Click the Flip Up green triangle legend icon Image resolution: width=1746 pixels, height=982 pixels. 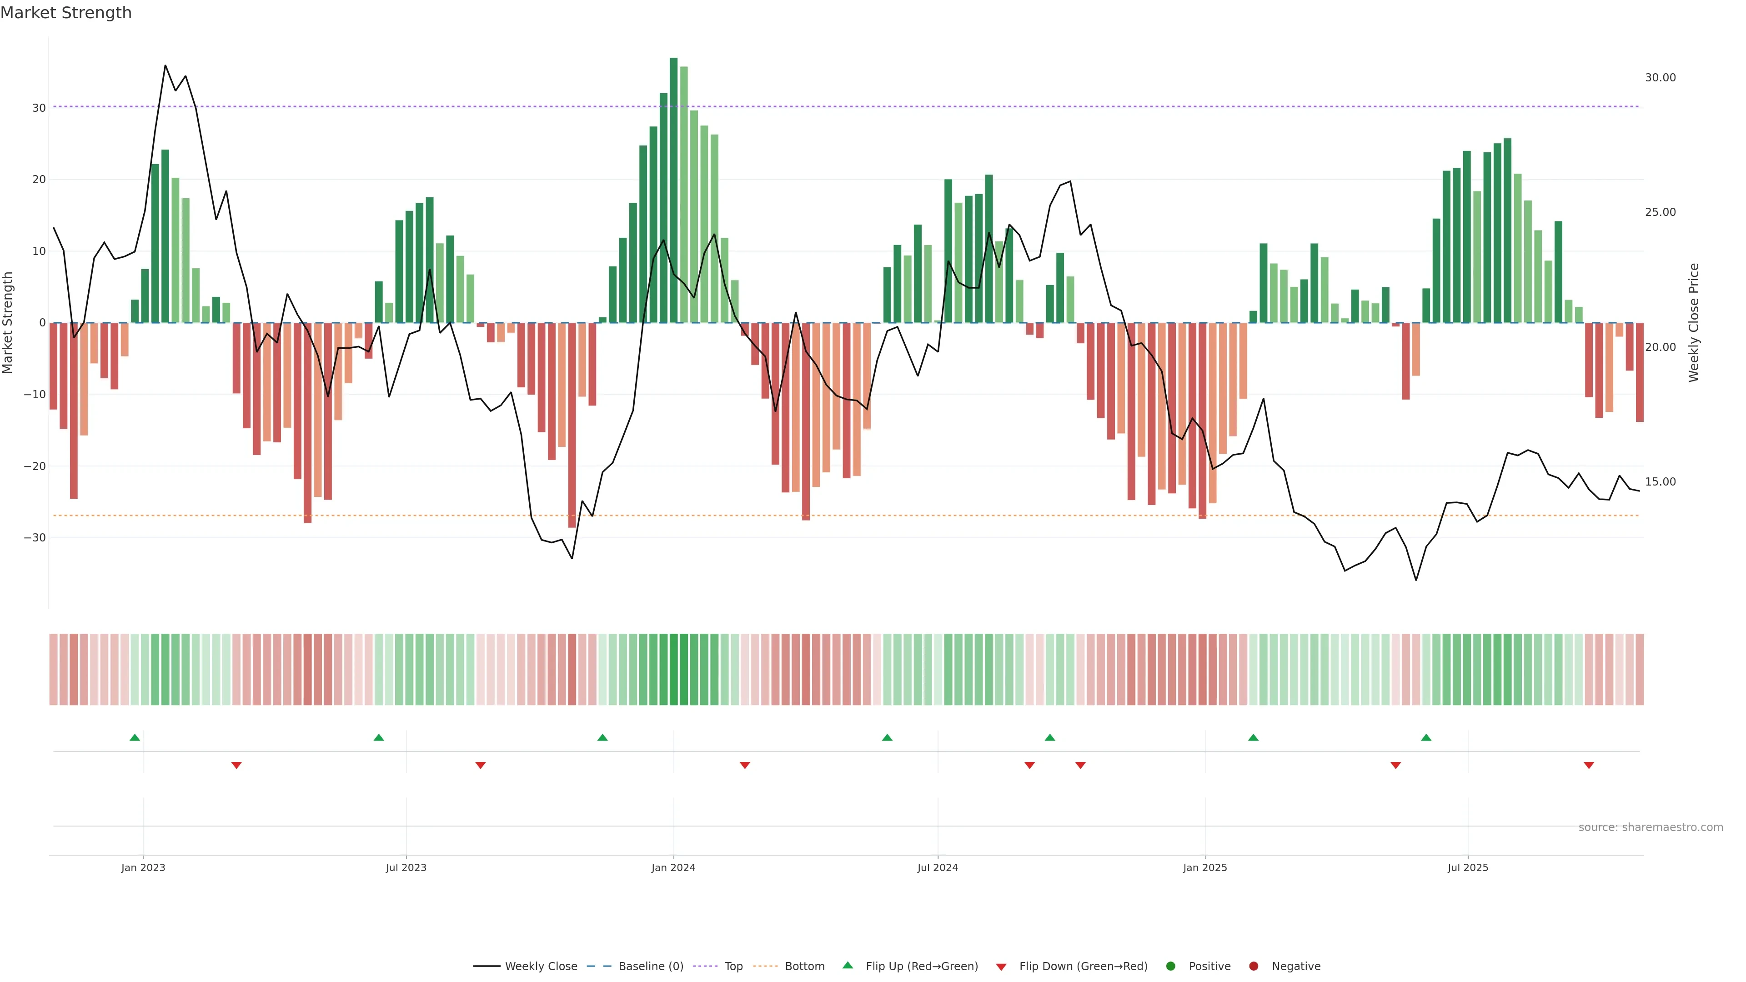[x=847, y=965]
